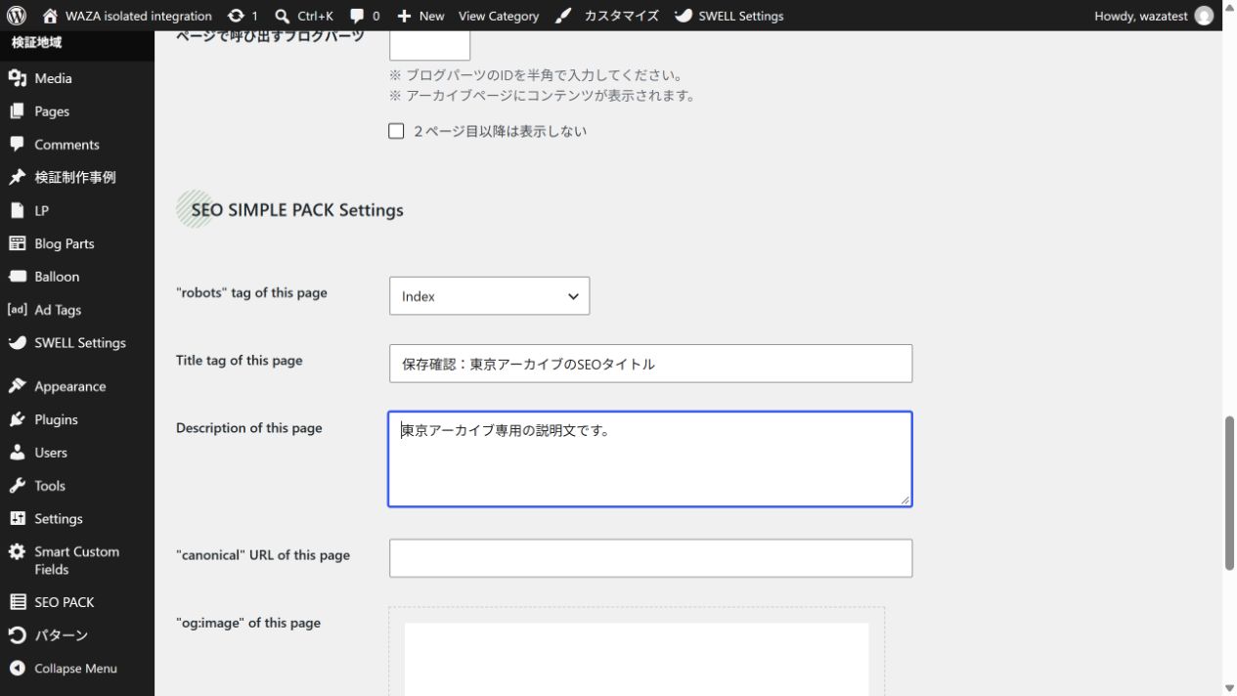Click the Description textarea
1237x696 pixels.
coord(650,459)
